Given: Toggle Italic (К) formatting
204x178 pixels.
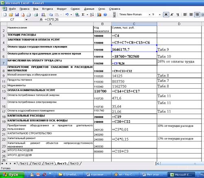Looking at the screenshot, I should [172, 15].
